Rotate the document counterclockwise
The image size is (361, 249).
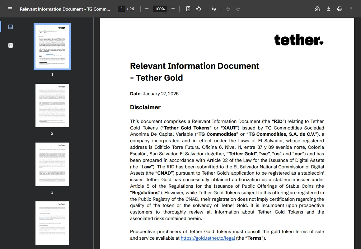click(198, 9)
